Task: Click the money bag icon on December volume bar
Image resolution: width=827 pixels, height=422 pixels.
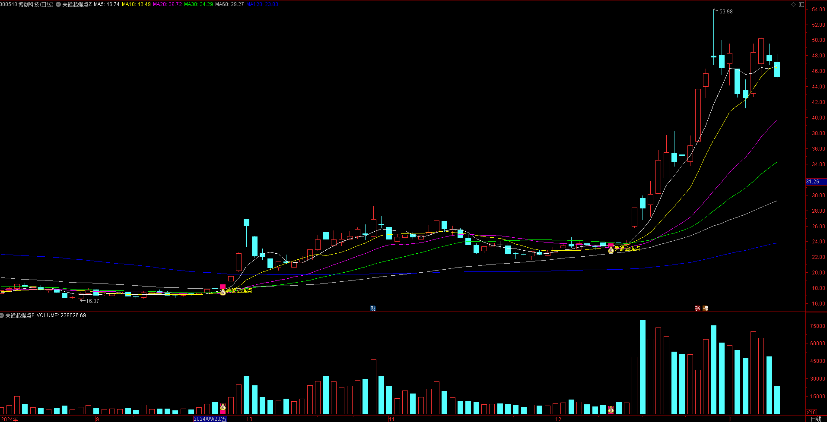Action: [x=611, y=409]
